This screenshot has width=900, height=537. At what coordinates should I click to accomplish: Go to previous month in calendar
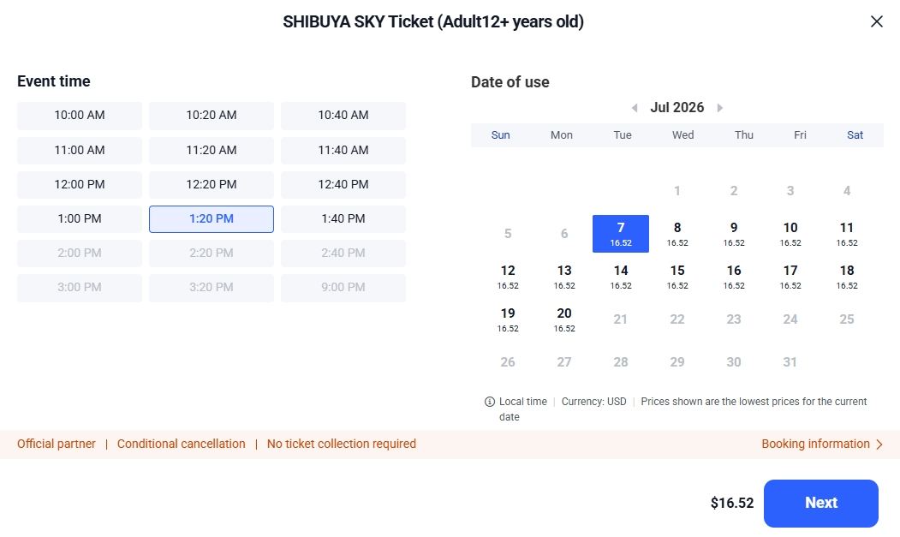635,108
